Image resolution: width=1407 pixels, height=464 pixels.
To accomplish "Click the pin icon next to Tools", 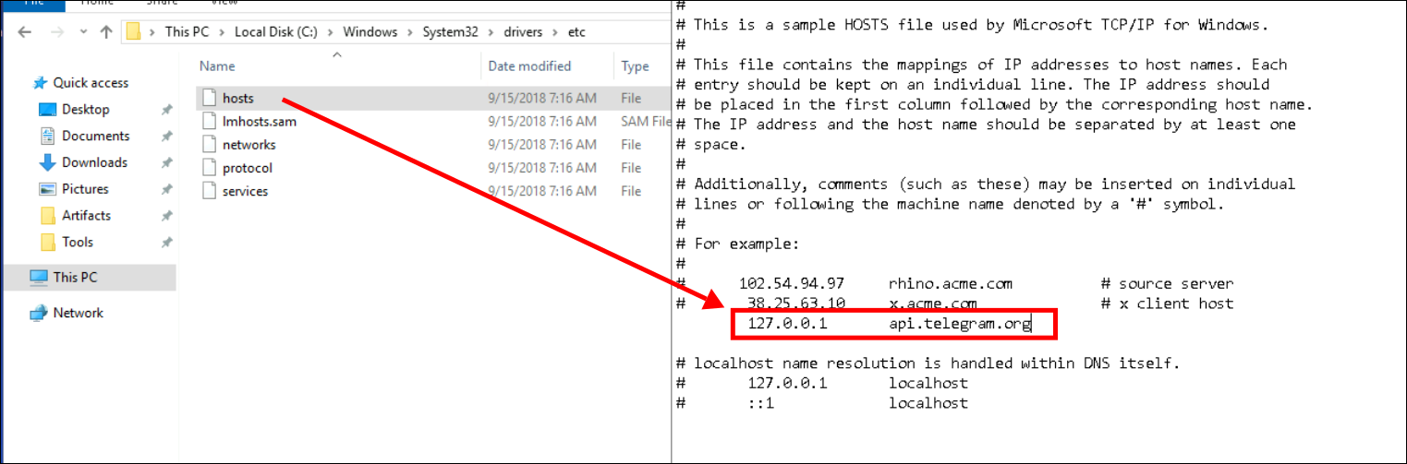I will (166, 243).
